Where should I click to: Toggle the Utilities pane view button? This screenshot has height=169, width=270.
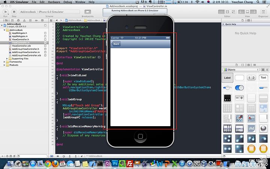click(x=253, y=12)
